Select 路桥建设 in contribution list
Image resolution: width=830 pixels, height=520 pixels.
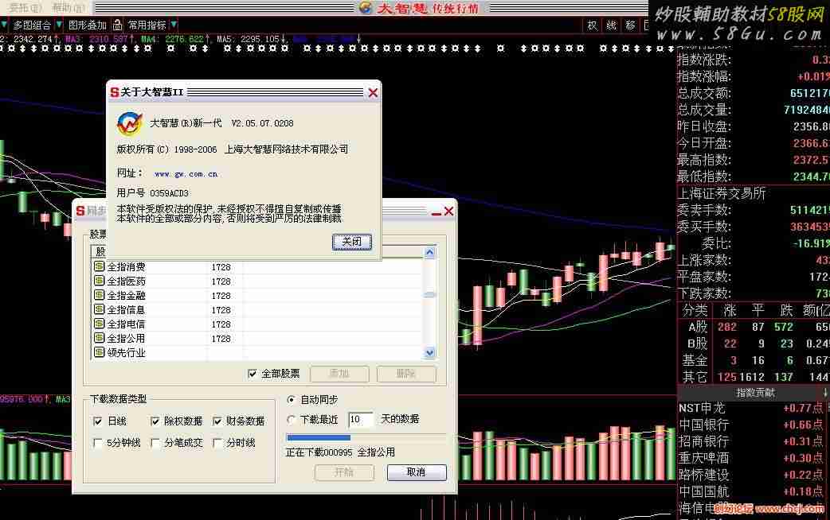703,475
